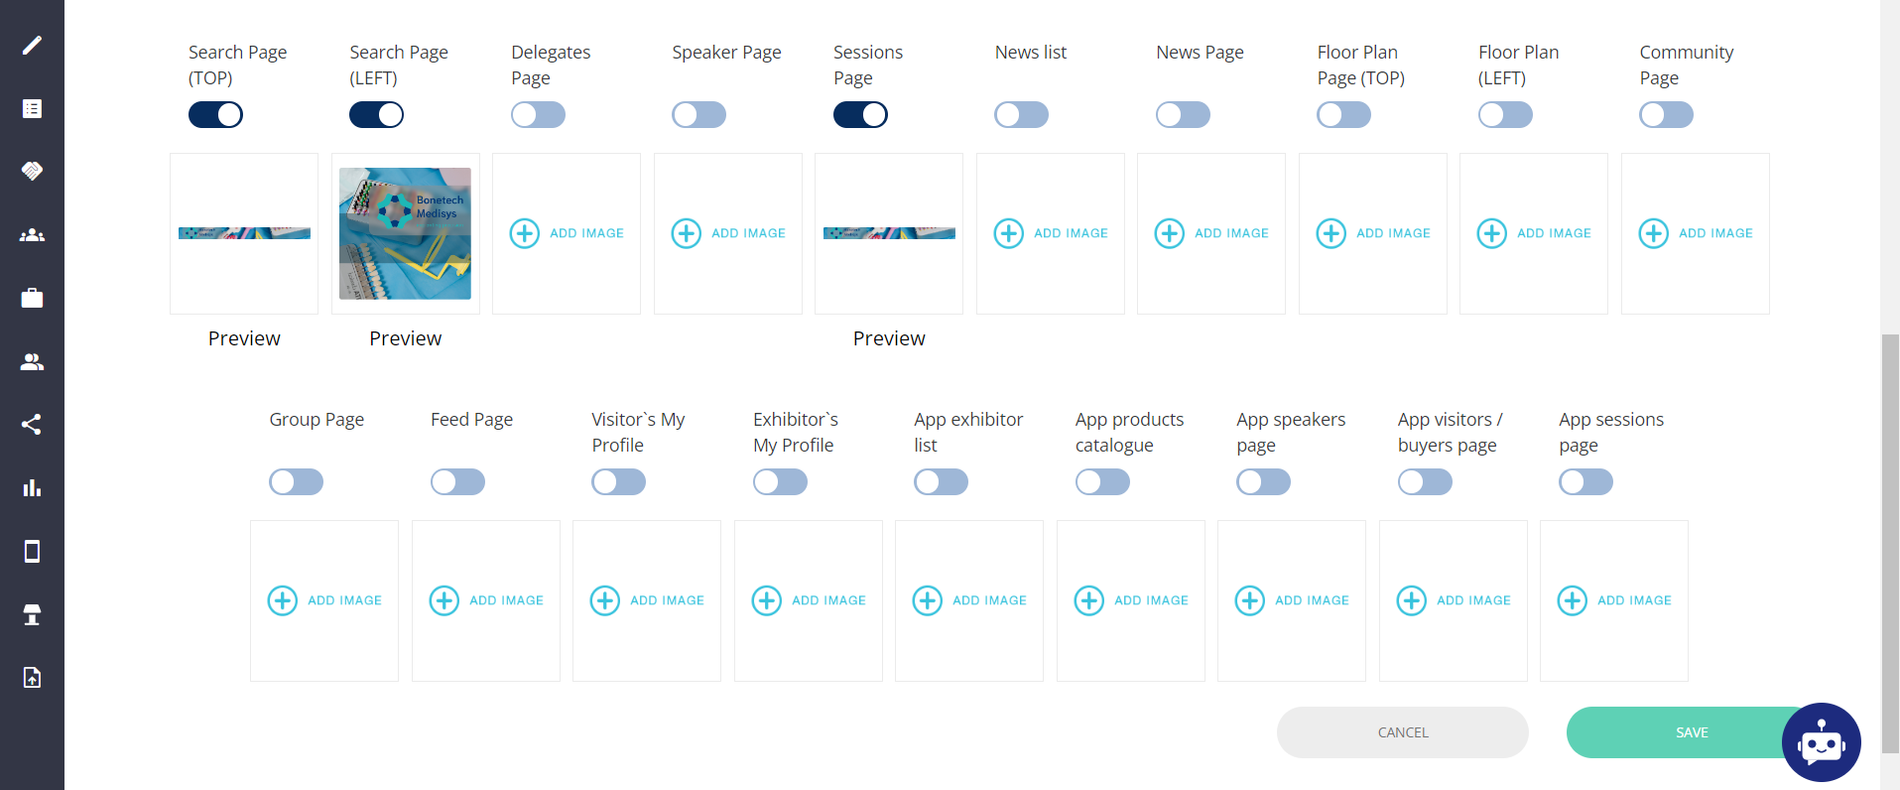This screenshot has height=790, width=1900.
Task: Click the mobile phone icon in sidebar
Action: (x=32, y=552)
